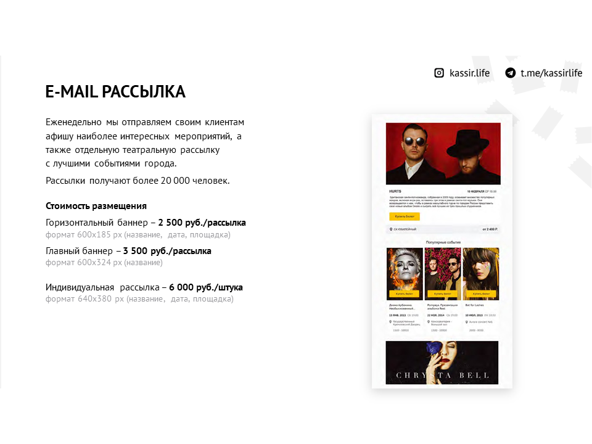Image resolution: width=592 pixels, height=444 pixels.
Task: Click the location pin beside СК Юбилейный
Action: click(391, 229)
